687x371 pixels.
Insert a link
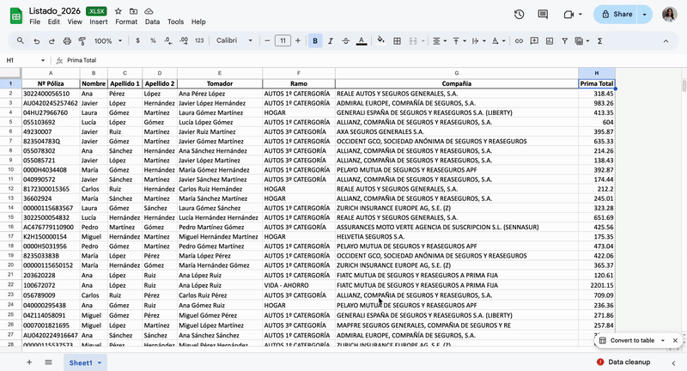pos(519,40)
